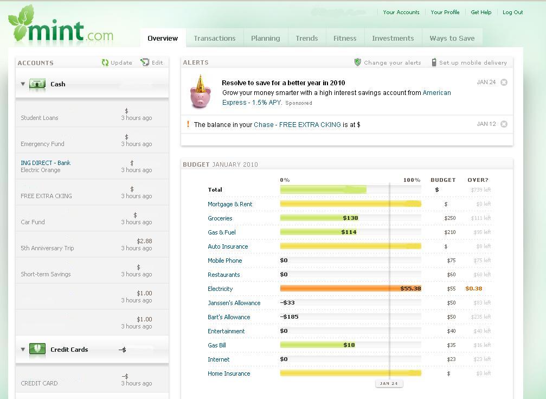Select the FREE EXTRA CKING account row
This screenshot has width=546, height=399.
point(92,193)
